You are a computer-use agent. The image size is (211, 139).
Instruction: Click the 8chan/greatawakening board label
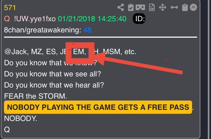coord(43,30)
